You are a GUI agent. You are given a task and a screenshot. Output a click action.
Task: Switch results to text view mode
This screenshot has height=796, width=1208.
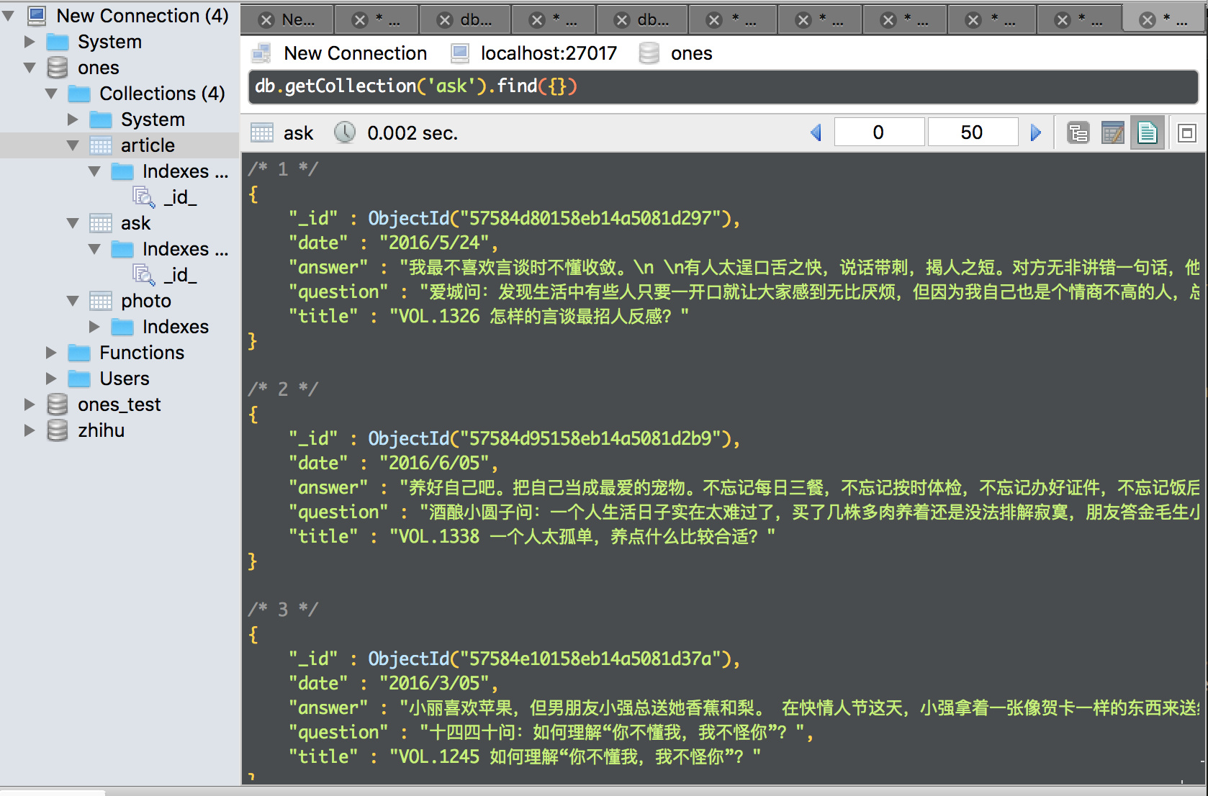pos(1148,133)
